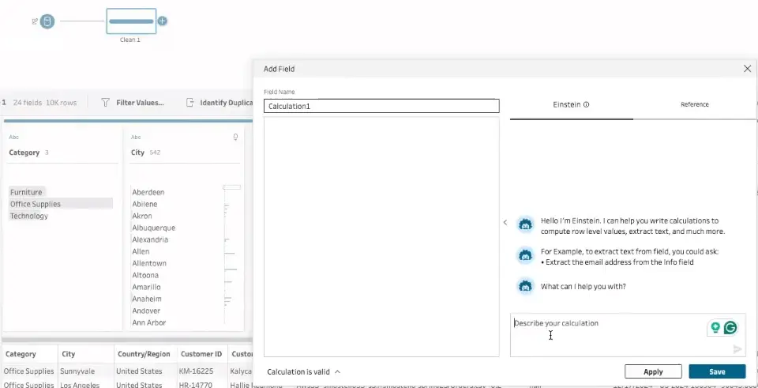Click the Apply button
This screenshot has width=758, height=388.
(x=653, y=371)
